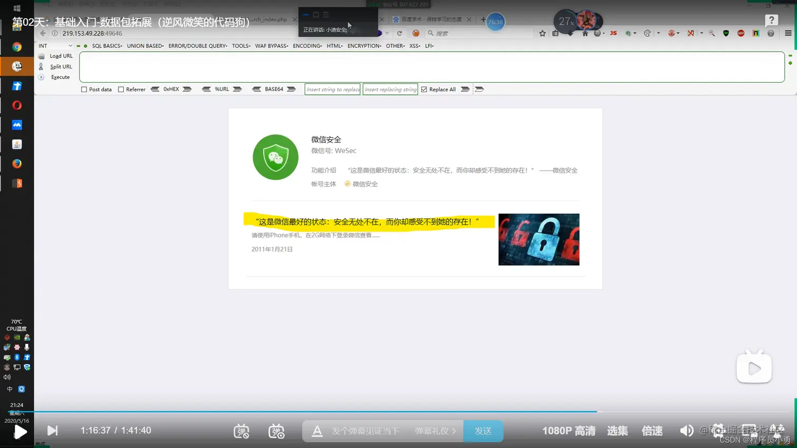797x448 pixels.
Task: Open the WAF BYPASS menu
Action: (271, 46)
